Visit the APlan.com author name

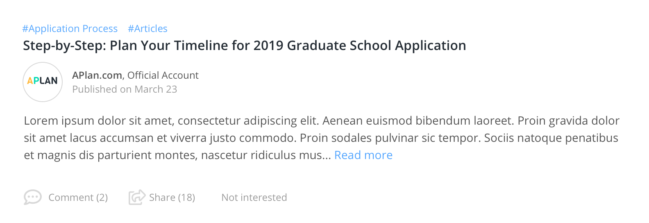(97, 75)
